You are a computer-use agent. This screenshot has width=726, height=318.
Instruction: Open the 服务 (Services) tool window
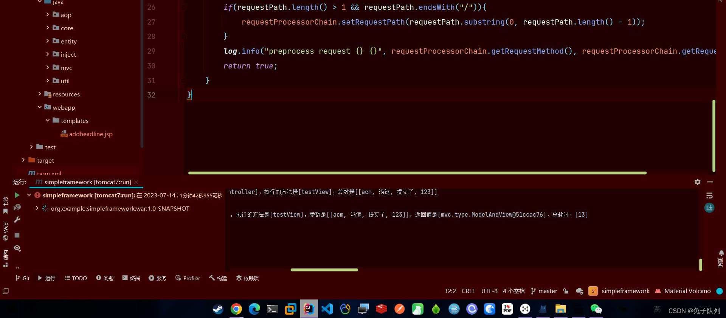point(157,278)
